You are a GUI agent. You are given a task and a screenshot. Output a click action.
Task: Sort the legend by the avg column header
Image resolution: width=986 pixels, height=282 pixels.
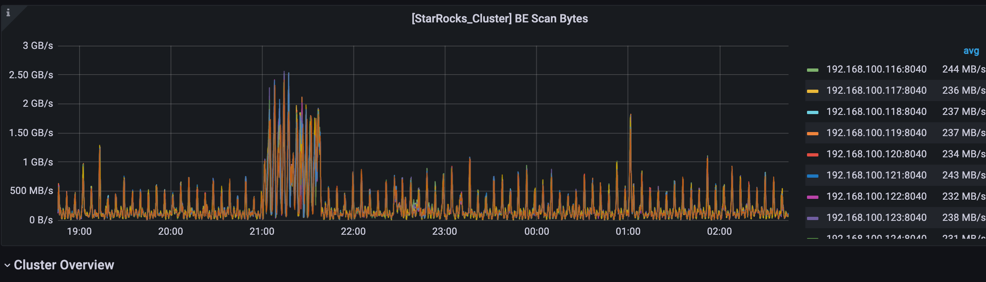pos(971,51)
